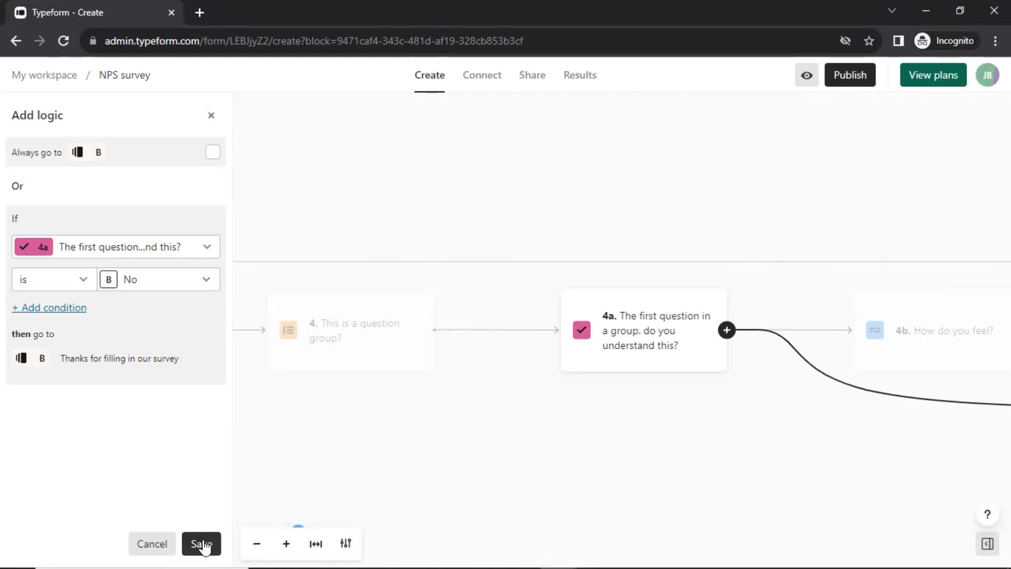Toggle the right sidebar panel icon
The image size is (1011, 569).
click(987, 544)
